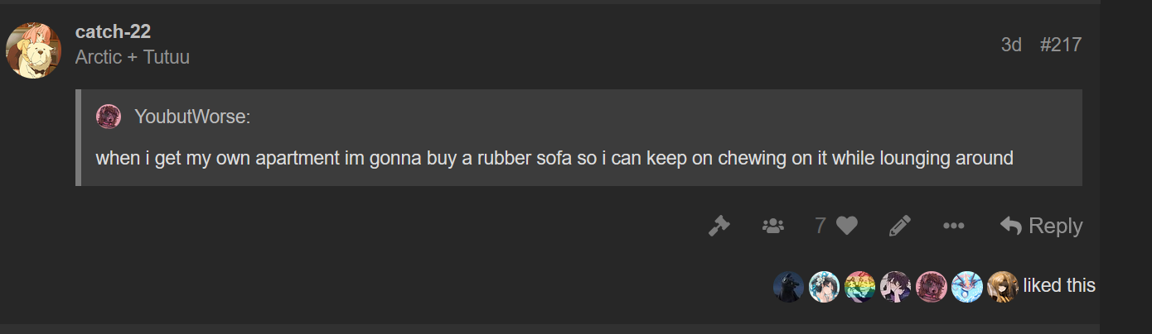Viewport: 1152px width, 334px height.
Task: Open catch-22's profile avatar
Action: pyautogui.click(x=33, y=50)
